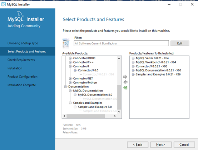Click the double left arrow remove-all icon
This screenshot has width=198, height=150.
click(x=125, y=88)
